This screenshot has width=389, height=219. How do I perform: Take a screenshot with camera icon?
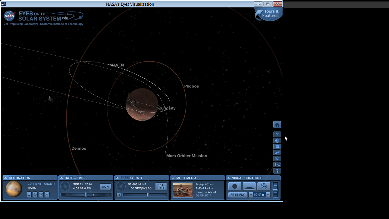coord(277,159)
